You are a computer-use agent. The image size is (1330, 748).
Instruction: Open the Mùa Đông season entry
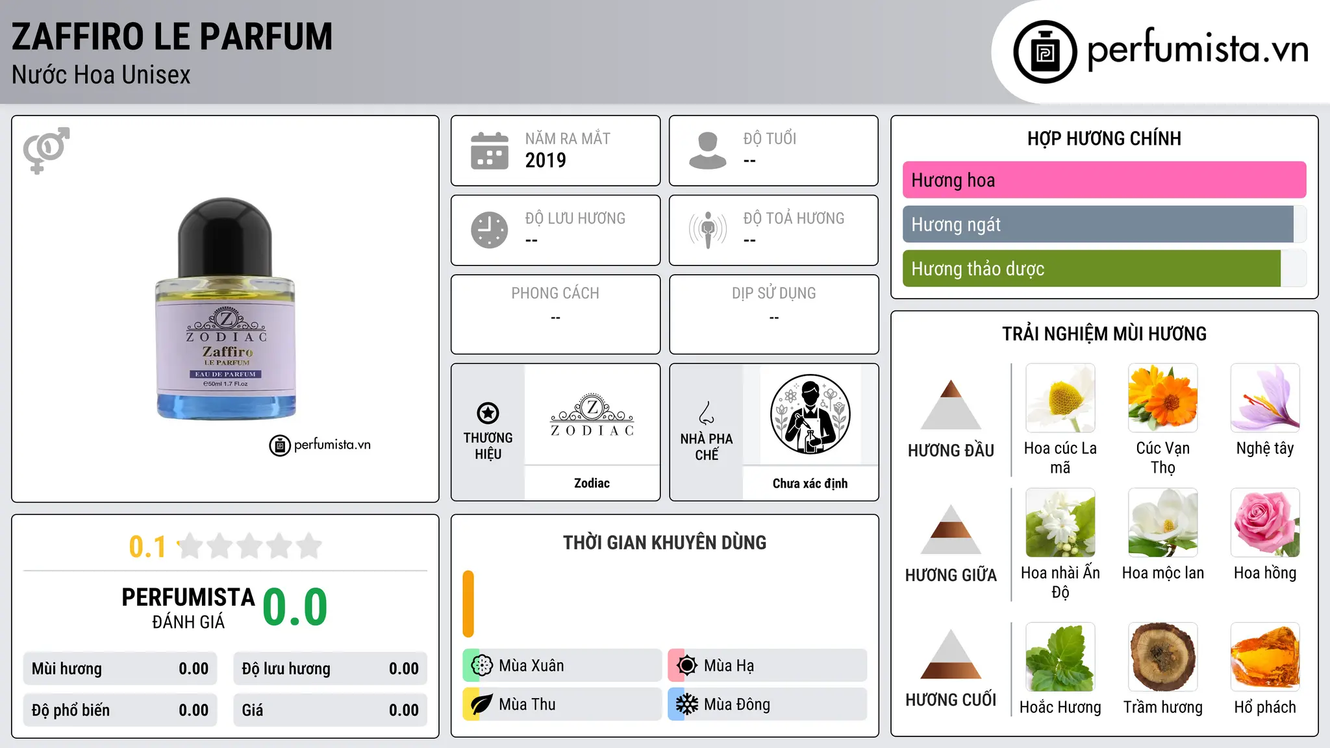[768, 704]
